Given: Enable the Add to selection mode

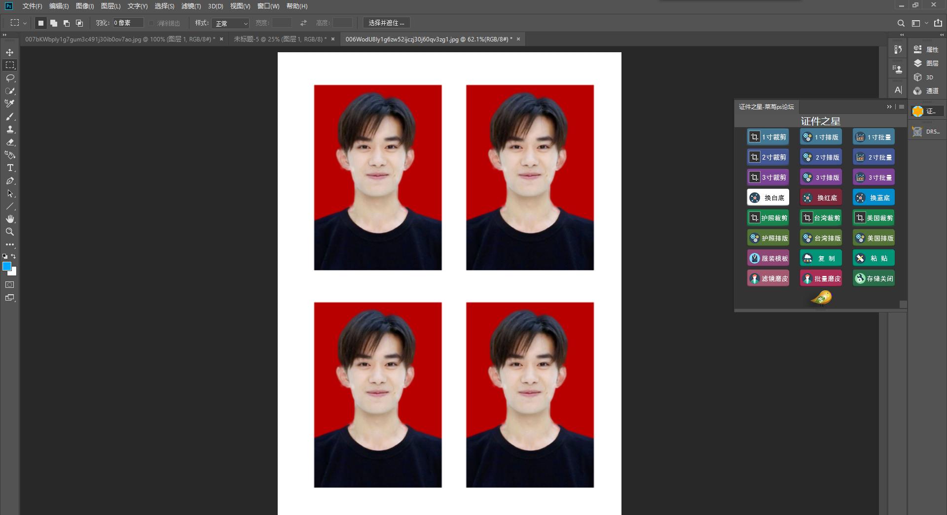Looking at the screenshot, I should 54,23.
